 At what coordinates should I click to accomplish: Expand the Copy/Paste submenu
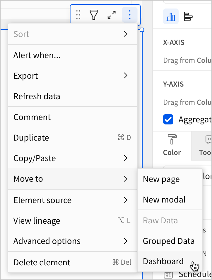[x=72, y=158]
